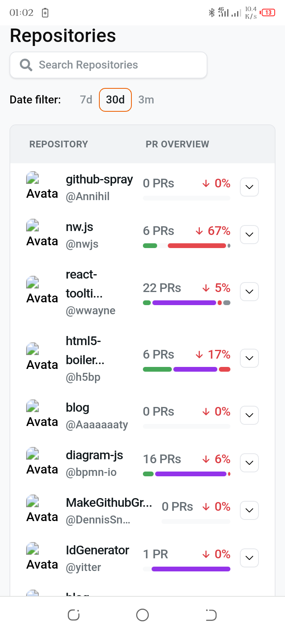Select the 3m date filter
This screenshot has height=634, width=285.
coord(146,100)
